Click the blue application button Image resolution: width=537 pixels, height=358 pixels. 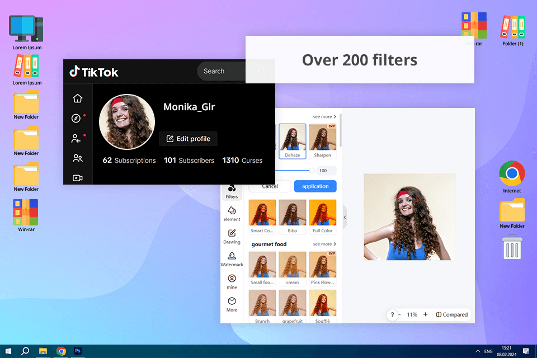[x=315, y=186]
